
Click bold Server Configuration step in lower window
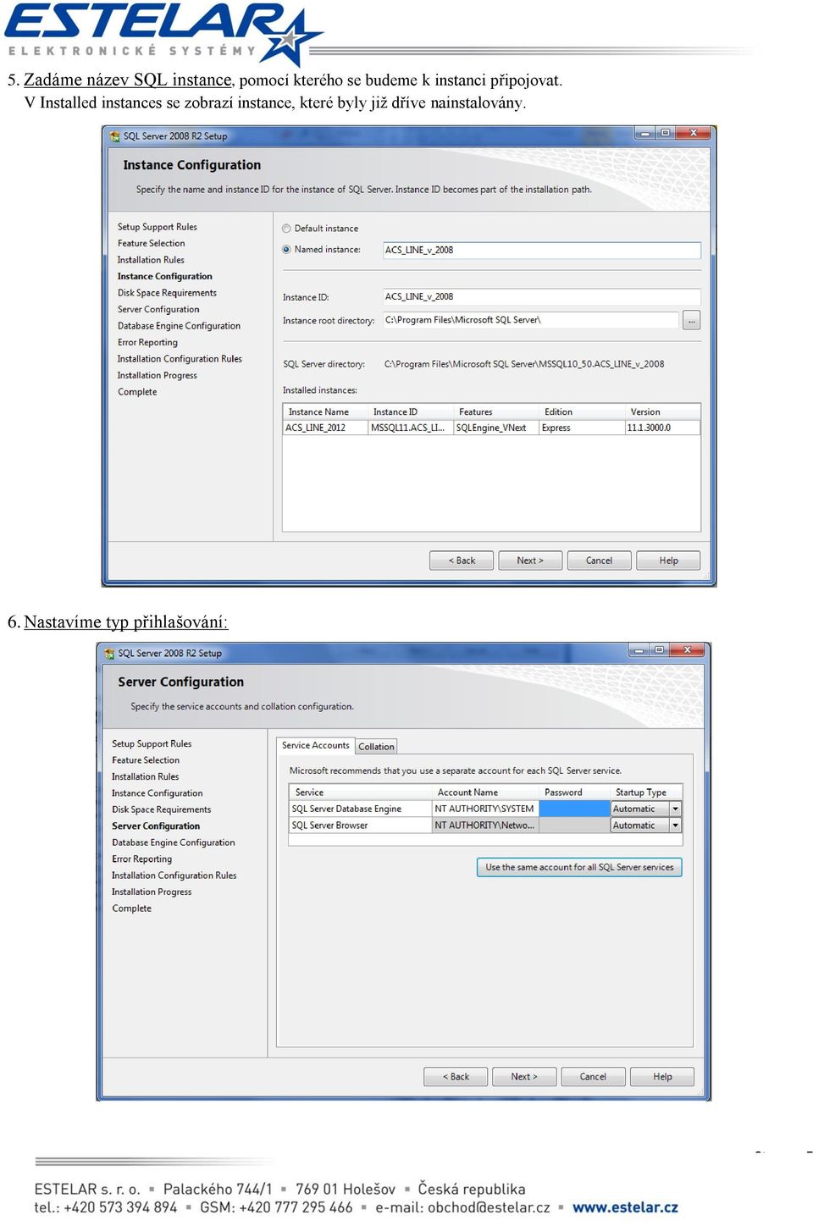pos(156,826)
